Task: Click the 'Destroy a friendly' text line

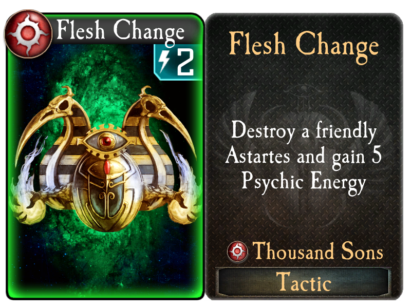Action: pos(304,131)
